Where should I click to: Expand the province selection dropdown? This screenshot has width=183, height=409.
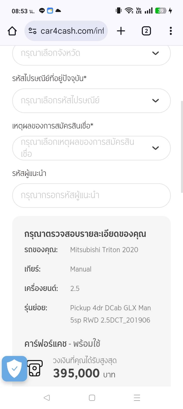pos(91,54)
